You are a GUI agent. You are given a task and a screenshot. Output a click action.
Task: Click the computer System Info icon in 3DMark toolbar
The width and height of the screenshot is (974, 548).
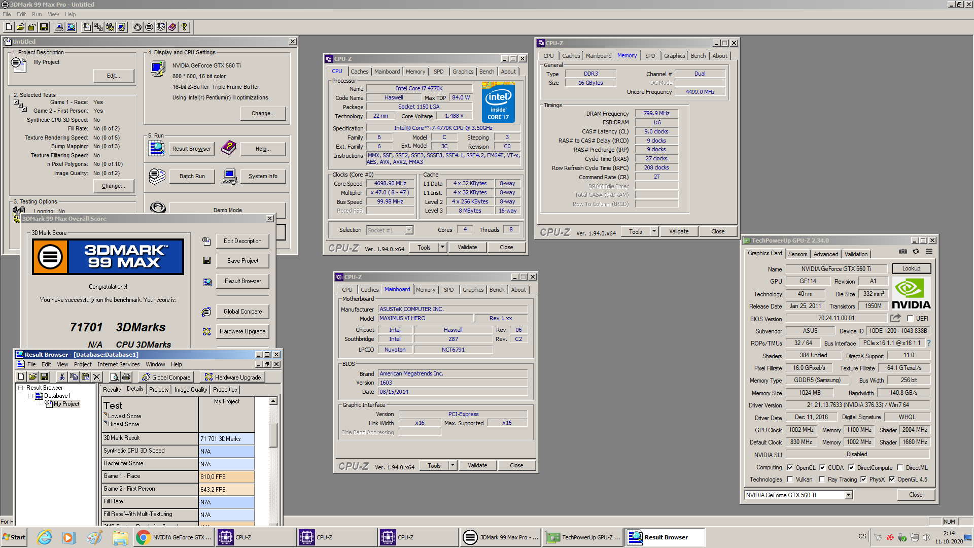click(x=59, y=27)
